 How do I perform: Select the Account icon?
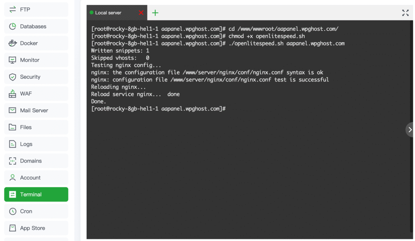(x=36, y=177)
